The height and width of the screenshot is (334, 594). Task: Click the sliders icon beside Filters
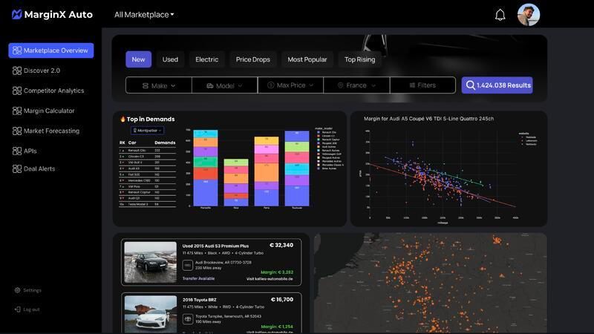point(412,85)
